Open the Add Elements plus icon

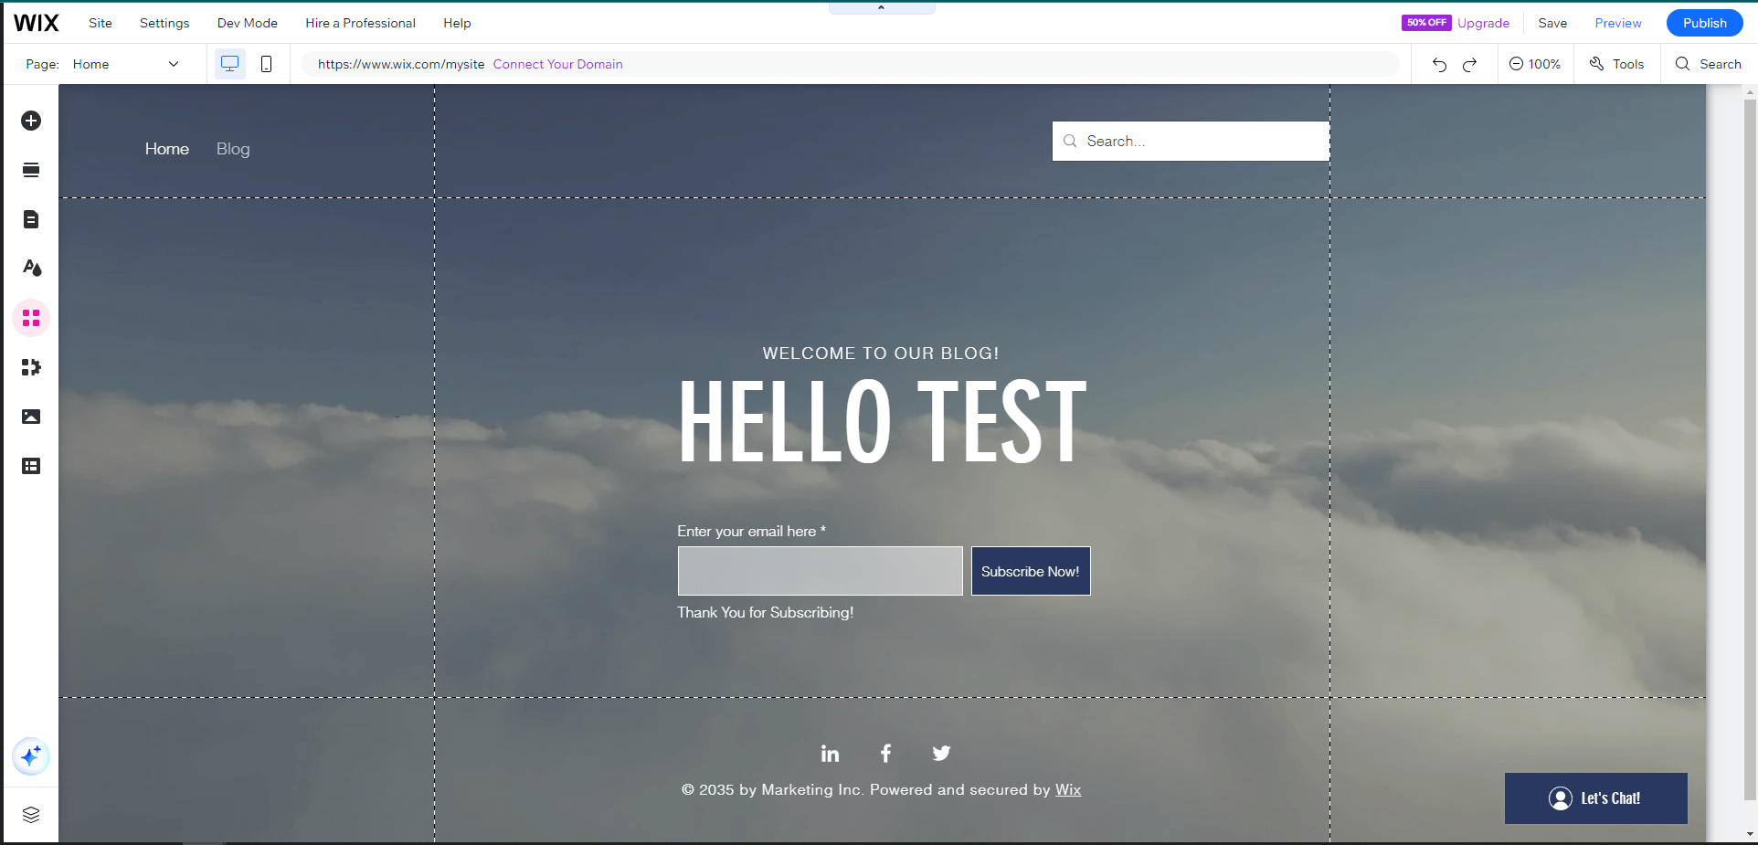(x=31, y=121)
